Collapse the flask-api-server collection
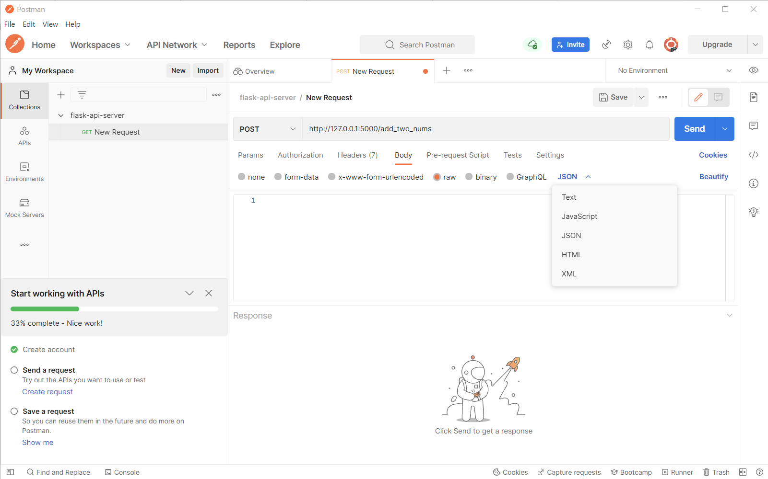 click(x=61, y=115)
